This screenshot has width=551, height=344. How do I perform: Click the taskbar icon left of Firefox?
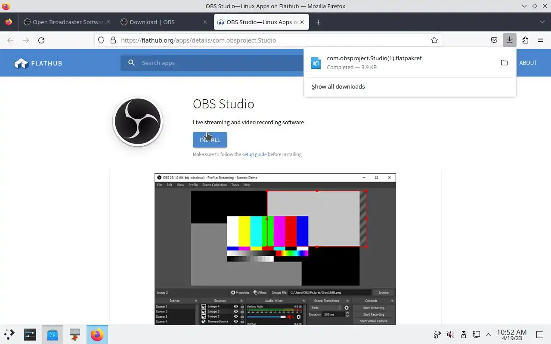click(75, 334)
